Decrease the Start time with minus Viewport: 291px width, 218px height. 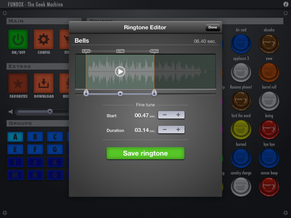coord(165,115)
